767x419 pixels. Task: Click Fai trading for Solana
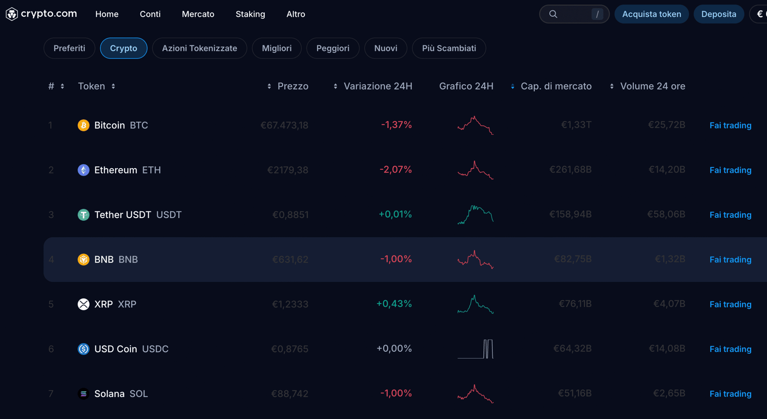tap(731, 394)
